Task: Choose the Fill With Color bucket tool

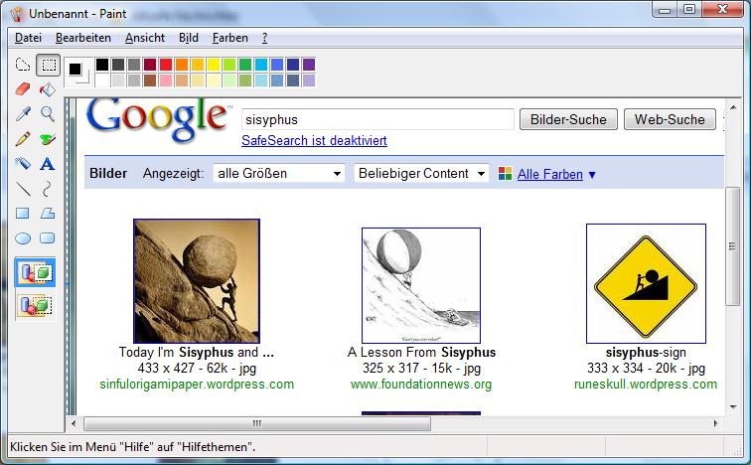Action: click(x=48, y=89)
